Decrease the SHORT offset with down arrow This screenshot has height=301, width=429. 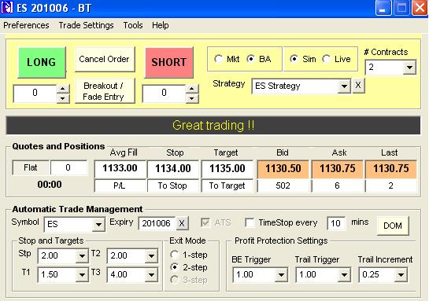192,98
